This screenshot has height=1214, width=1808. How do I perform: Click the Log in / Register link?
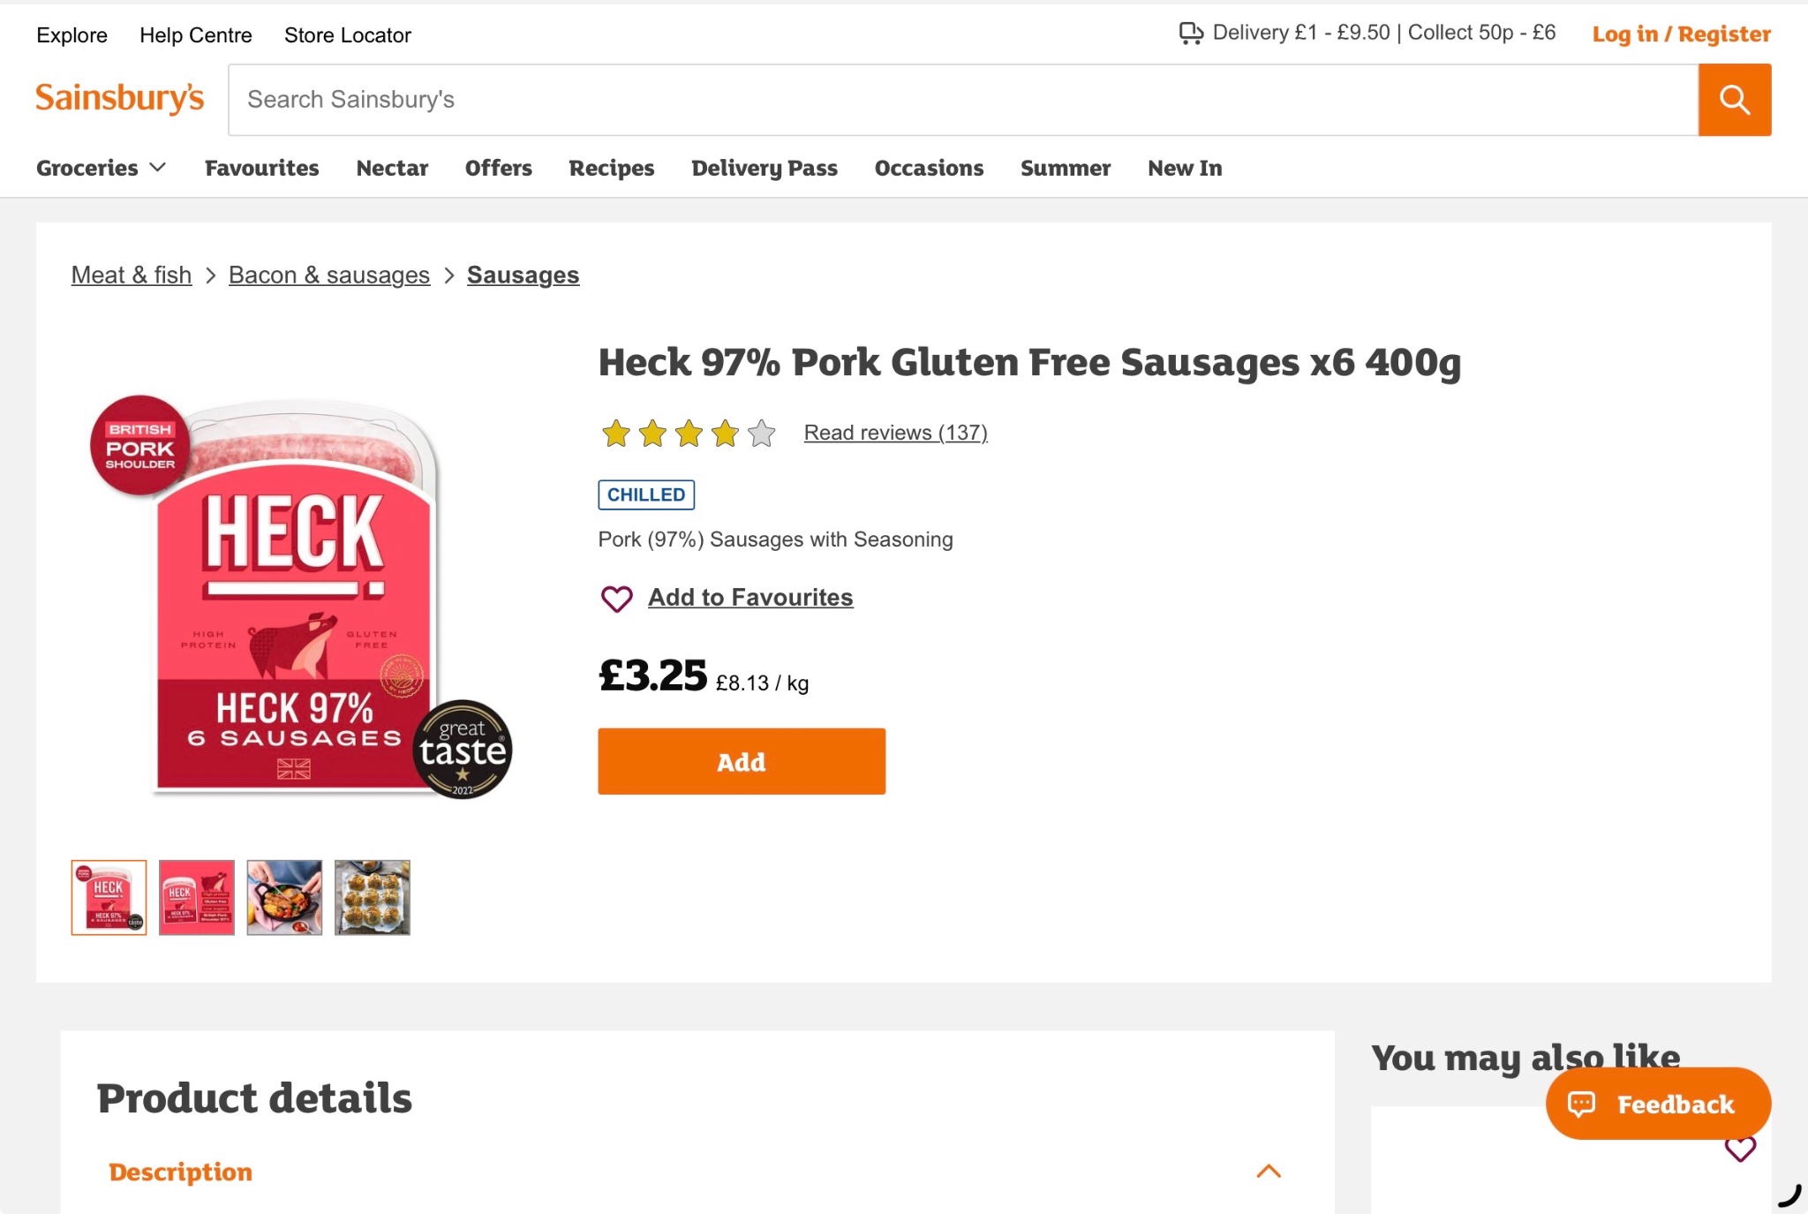[x=1681, y=34]
